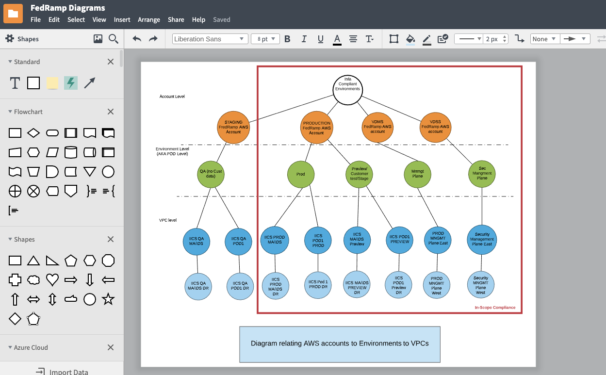Open the line color pencil

click(427, 39)
